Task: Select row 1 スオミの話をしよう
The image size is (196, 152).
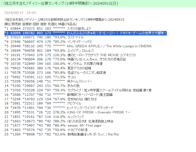Action: 48,29
